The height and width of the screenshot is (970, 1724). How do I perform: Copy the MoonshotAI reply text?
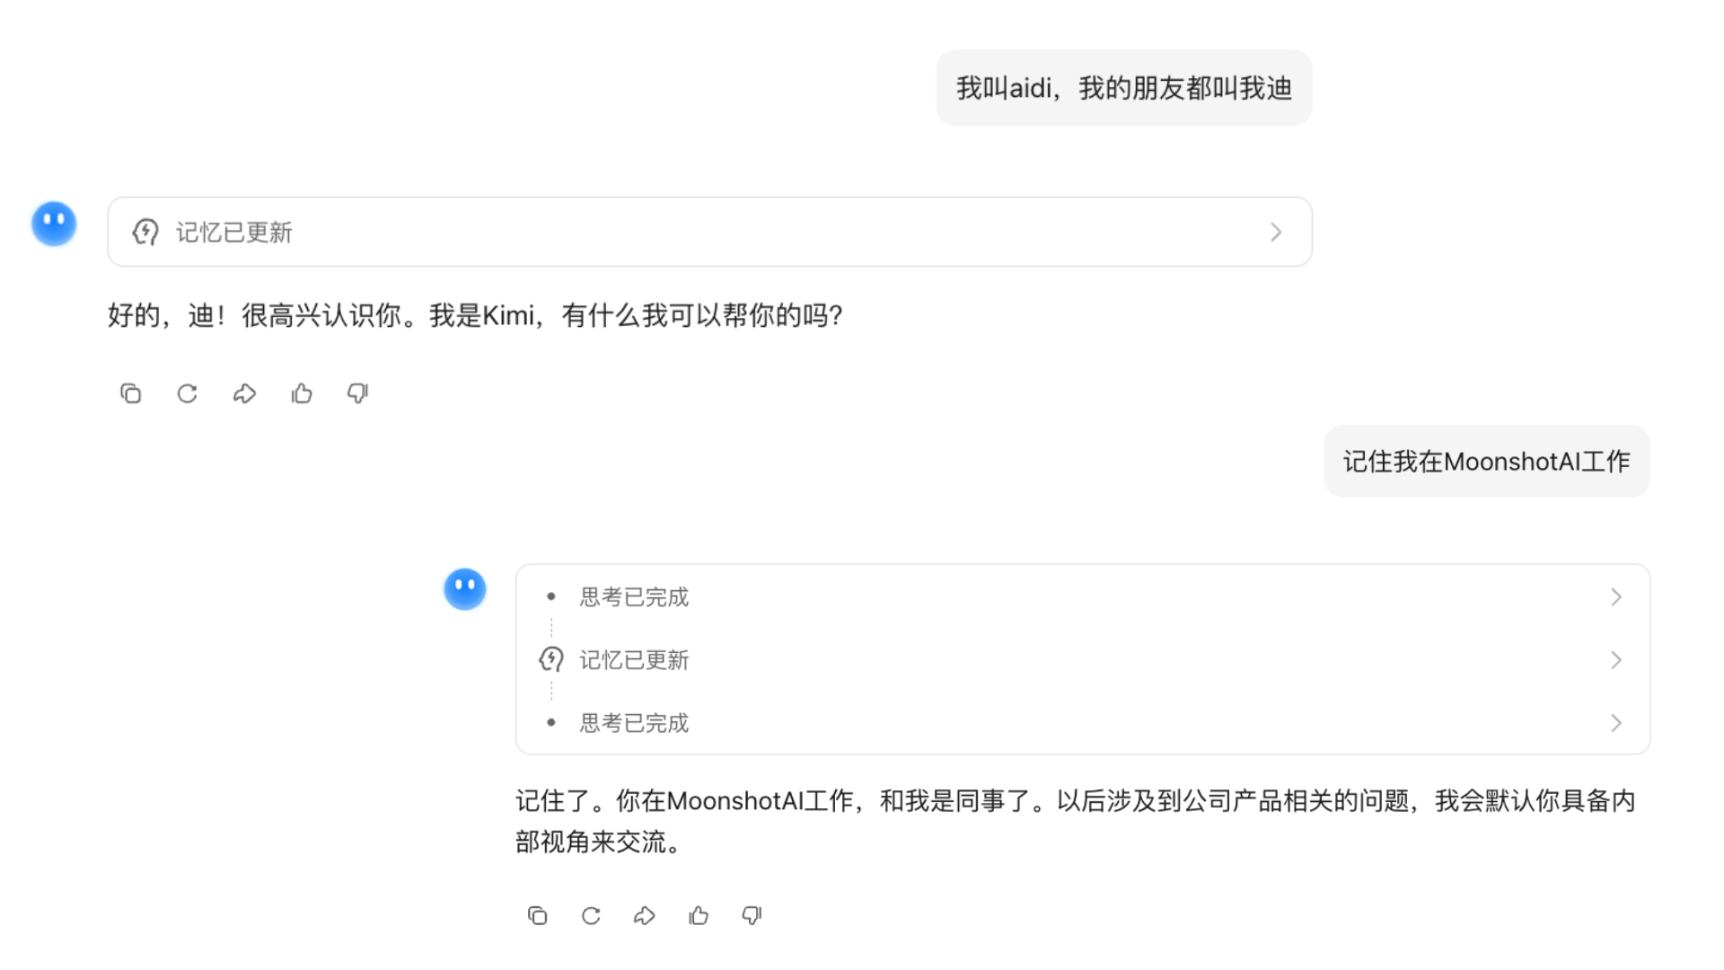(x=537, y=915)
